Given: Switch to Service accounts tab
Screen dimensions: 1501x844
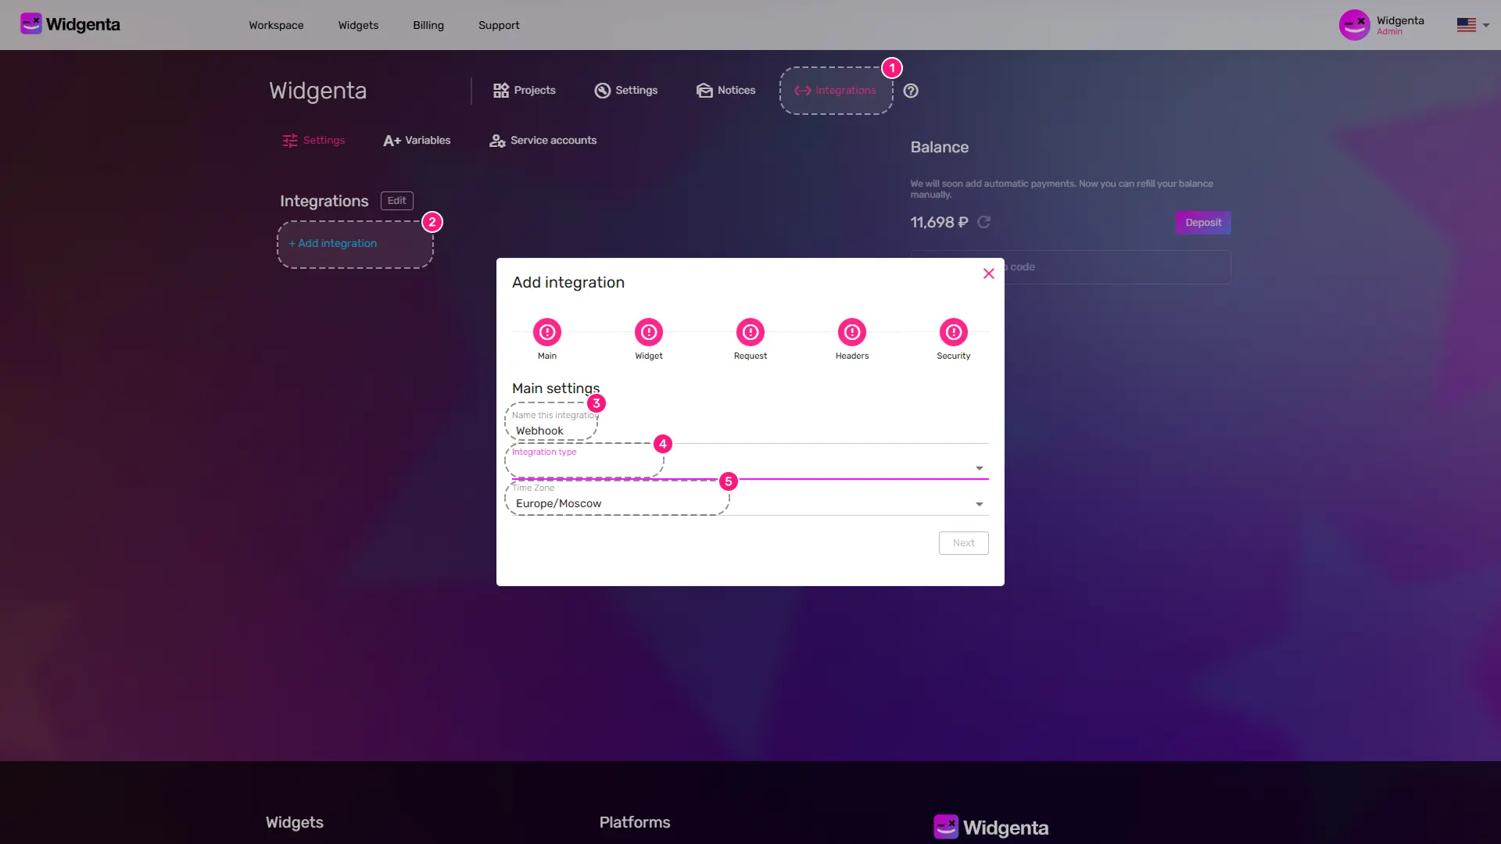Looking at the screenshot, I should point(543,140).
